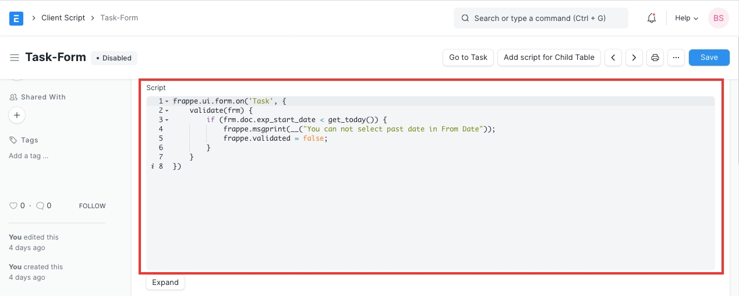Open the notifications bell
This screenshot has width=739, height=296.
(652, 18)
